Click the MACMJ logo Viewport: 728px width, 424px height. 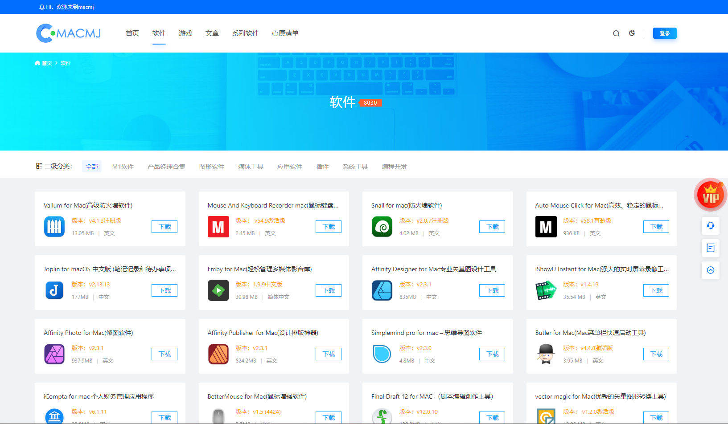pos(69,33)
